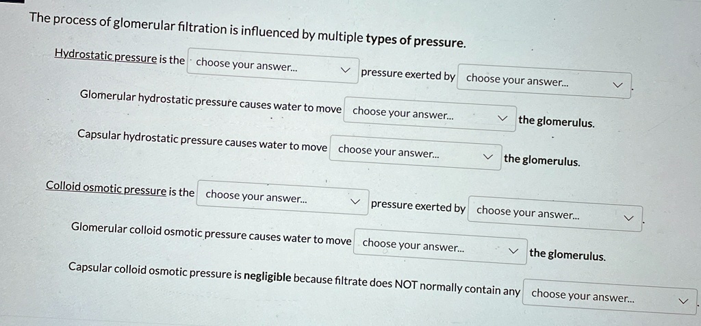Click chevron on Glomerular colloid osmotic pressure dropdown

click(x=513, y=251)
